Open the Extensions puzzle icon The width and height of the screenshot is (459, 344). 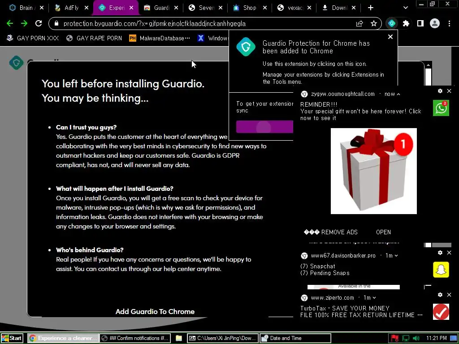[406, 23]
